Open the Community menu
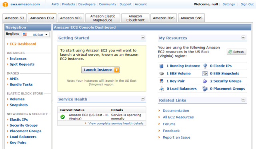Viewport: 256px width, 149px height. (x=108, y=4)
